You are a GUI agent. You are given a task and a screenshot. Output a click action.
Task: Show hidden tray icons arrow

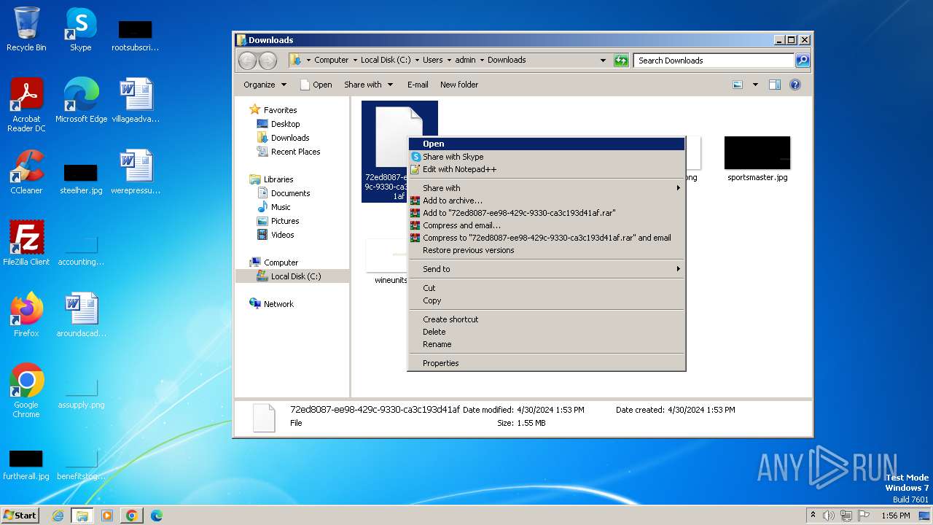click(x=813, y=516)
